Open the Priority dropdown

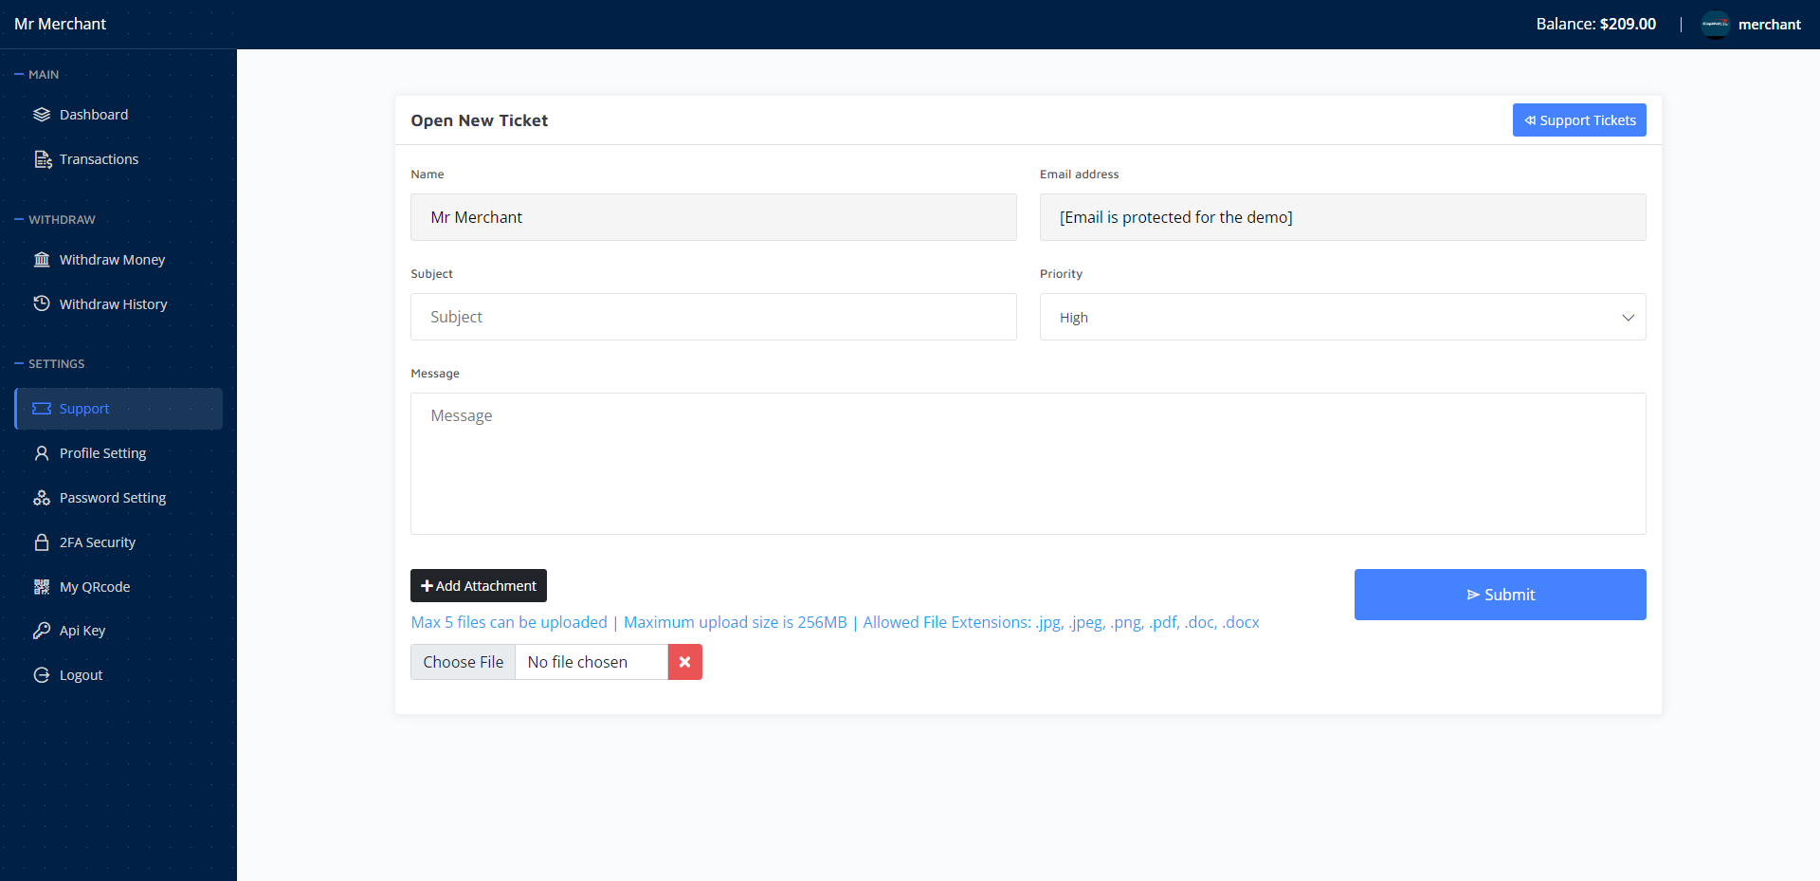point(1342,317)
